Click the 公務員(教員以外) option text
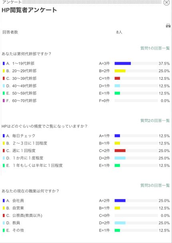The width and height of the screenshot is (172, 243). pyautogui.click(x=27, y=215)
